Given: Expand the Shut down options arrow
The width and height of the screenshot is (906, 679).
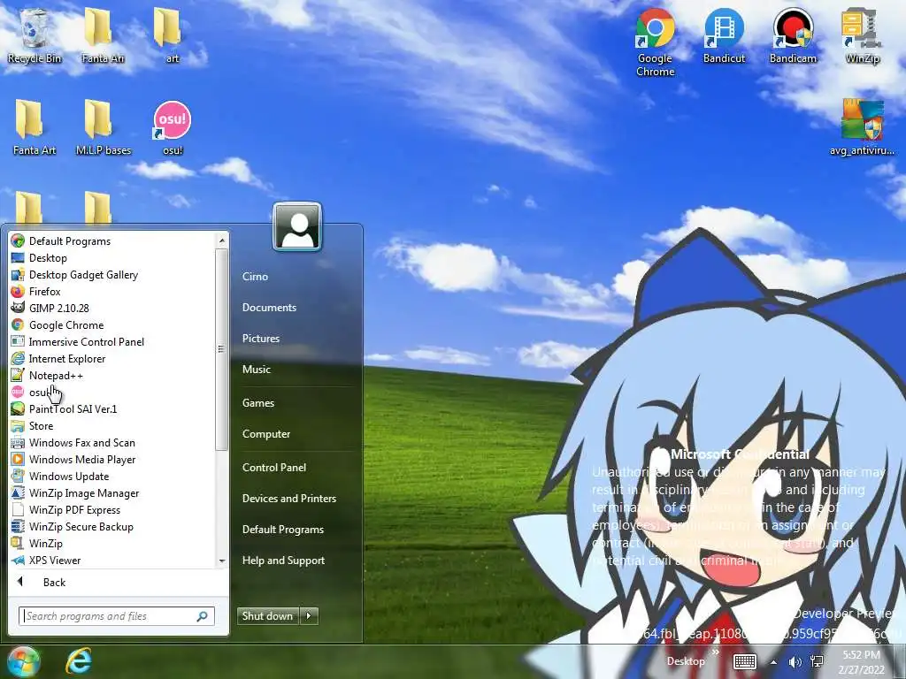Looking at the screenshot, I should point(309,616).
